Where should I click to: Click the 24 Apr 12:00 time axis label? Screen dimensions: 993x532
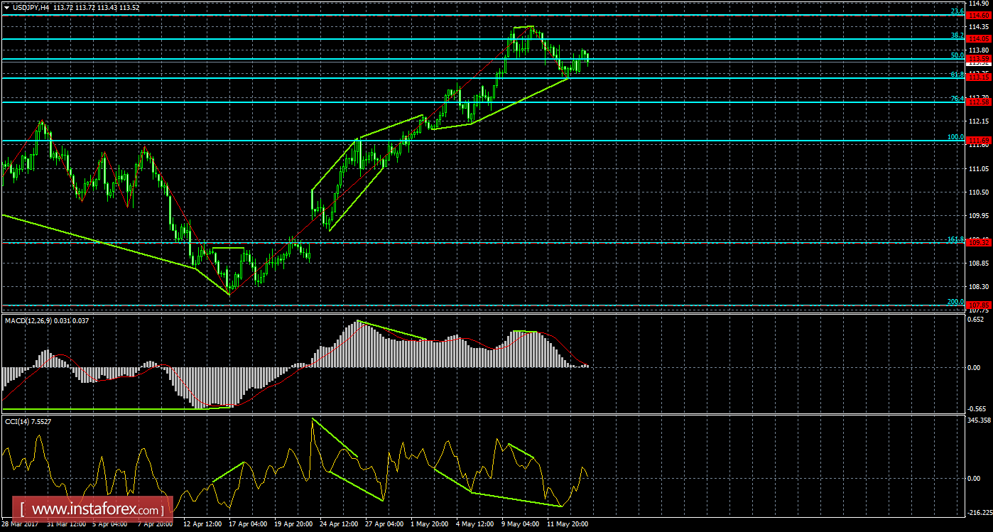[340, 524]
